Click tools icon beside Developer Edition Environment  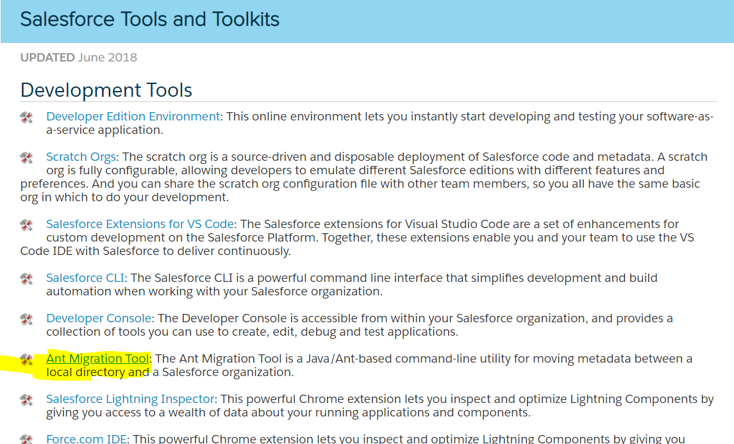click(26, 117)
